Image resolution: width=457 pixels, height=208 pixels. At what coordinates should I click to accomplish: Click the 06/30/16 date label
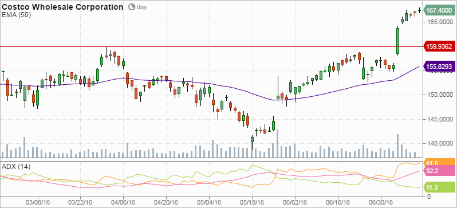click(381, 202)
